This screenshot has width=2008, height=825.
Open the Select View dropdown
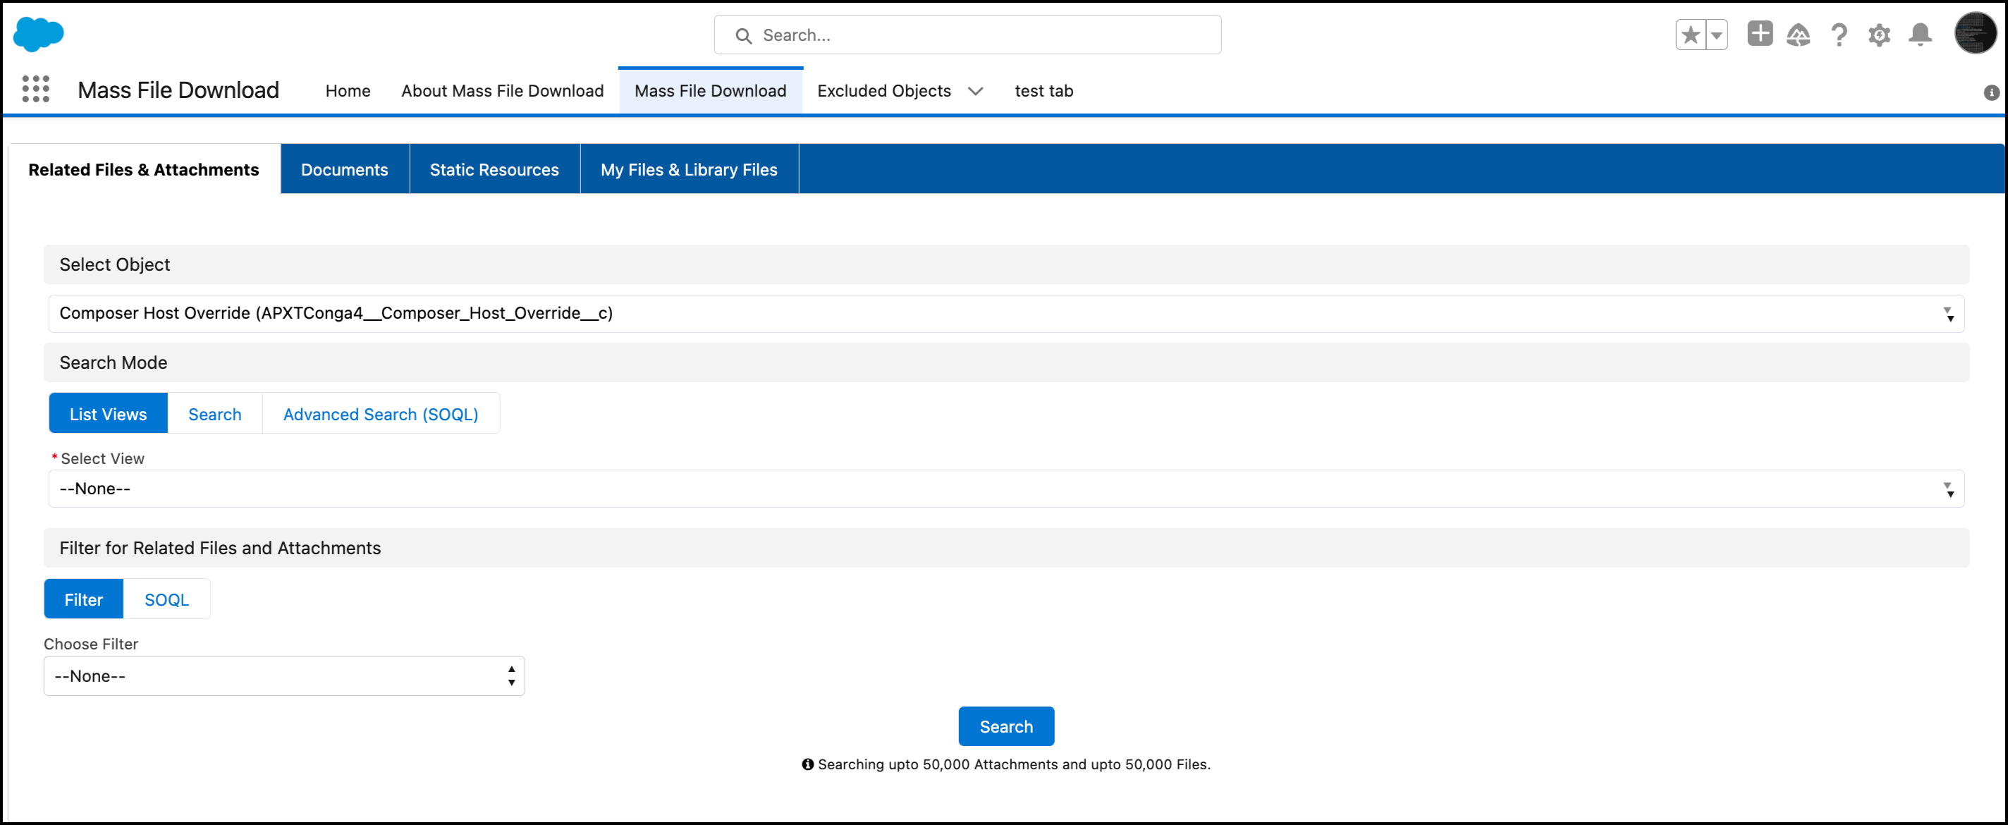[1005, 489]
